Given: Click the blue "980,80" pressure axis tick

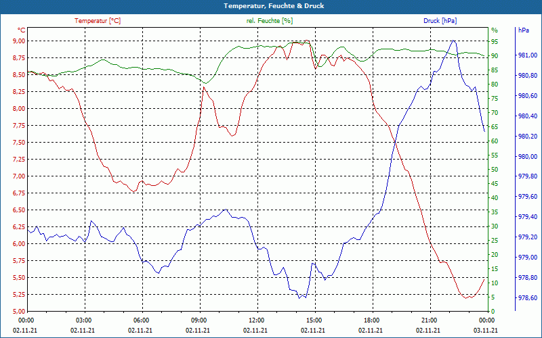Looking at the screenshot, I should pos(528,76).
